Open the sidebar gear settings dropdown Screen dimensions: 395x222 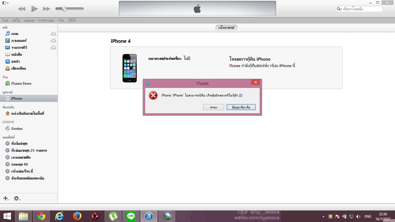pyautogui.click(x=17, y=198)
